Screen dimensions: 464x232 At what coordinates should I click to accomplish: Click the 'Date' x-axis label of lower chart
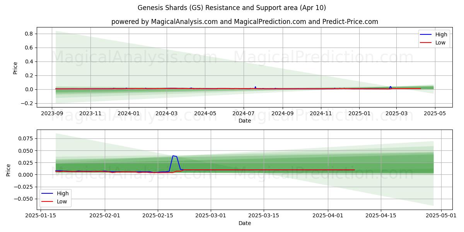pyautogui.click(x=245, y=223)
